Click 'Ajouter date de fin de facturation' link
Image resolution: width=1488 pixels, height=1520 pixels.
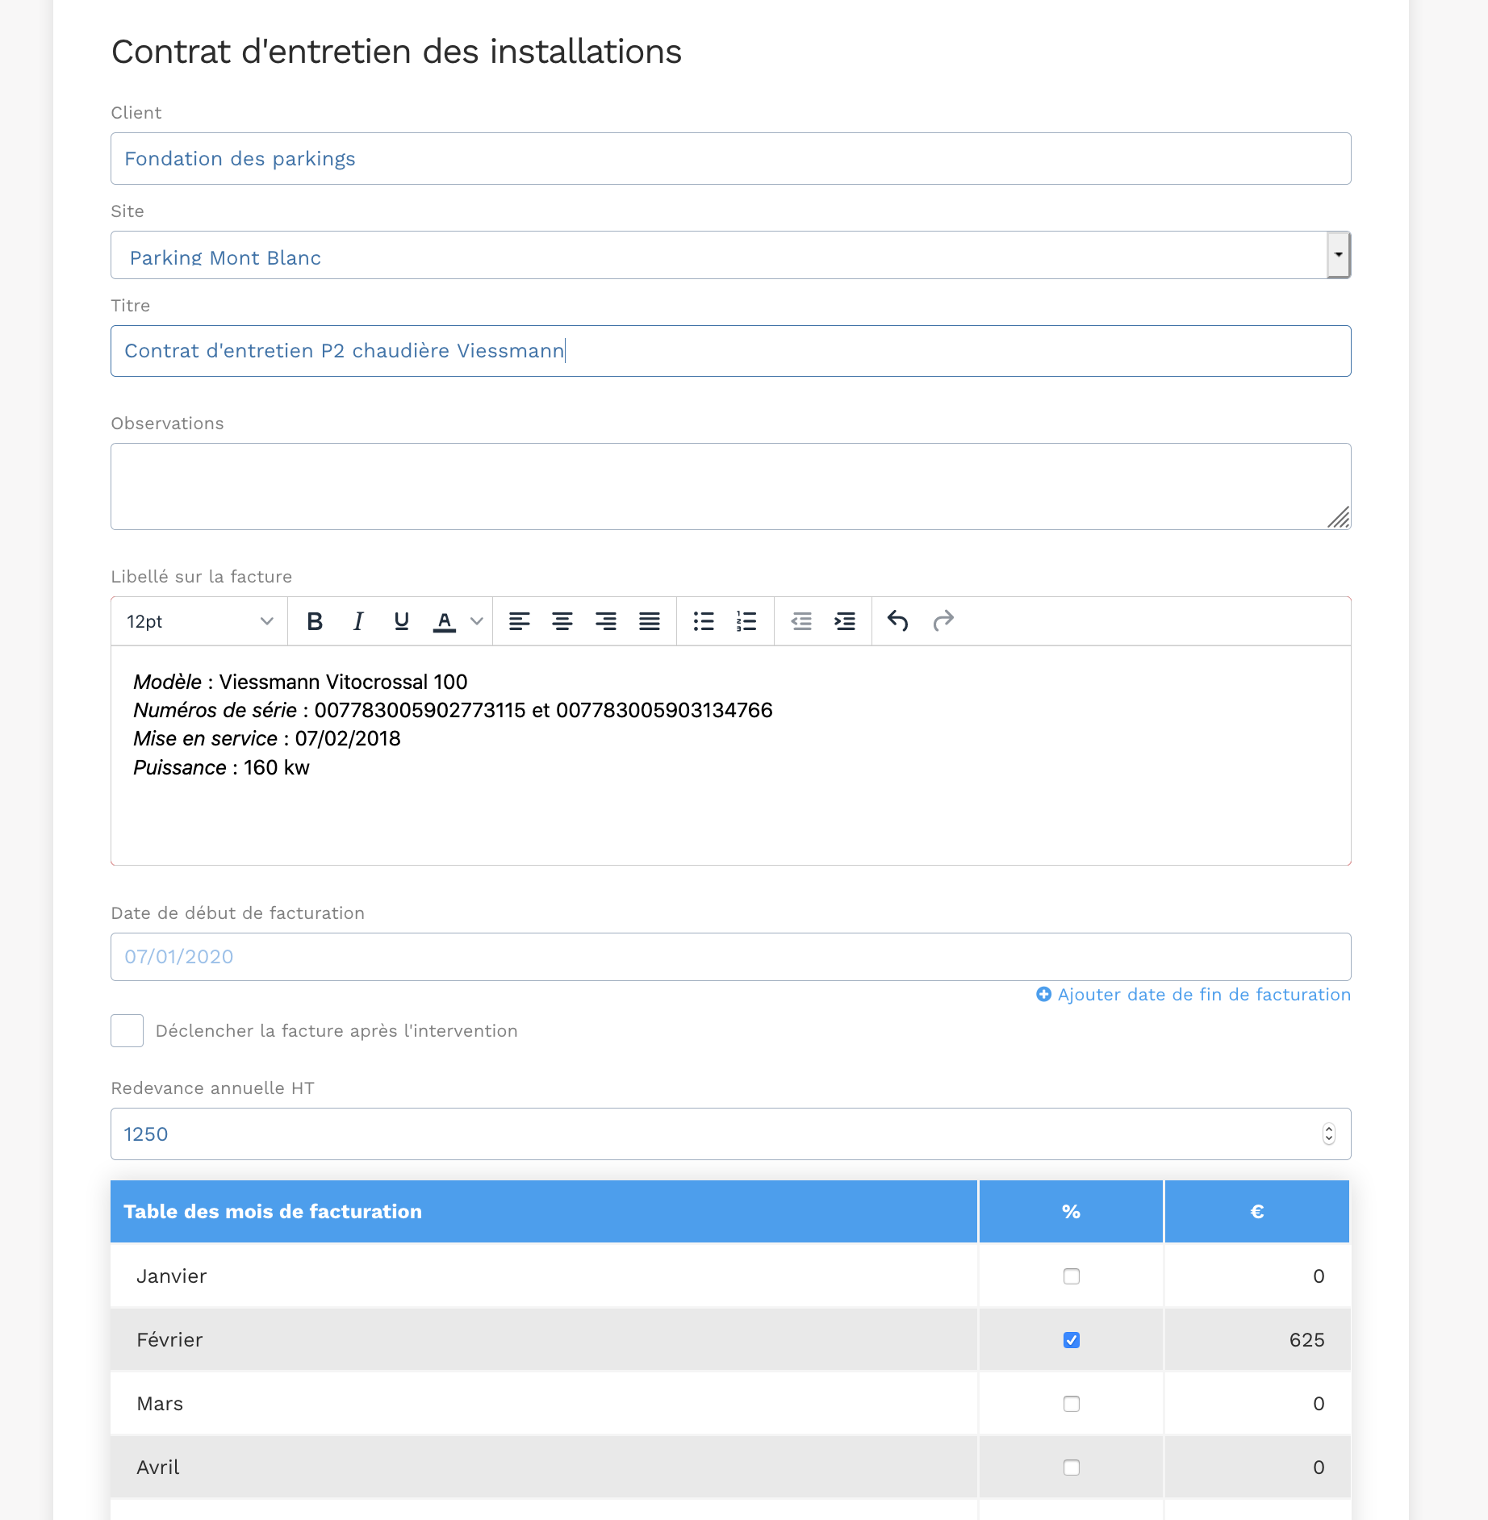coord(1203,995)
